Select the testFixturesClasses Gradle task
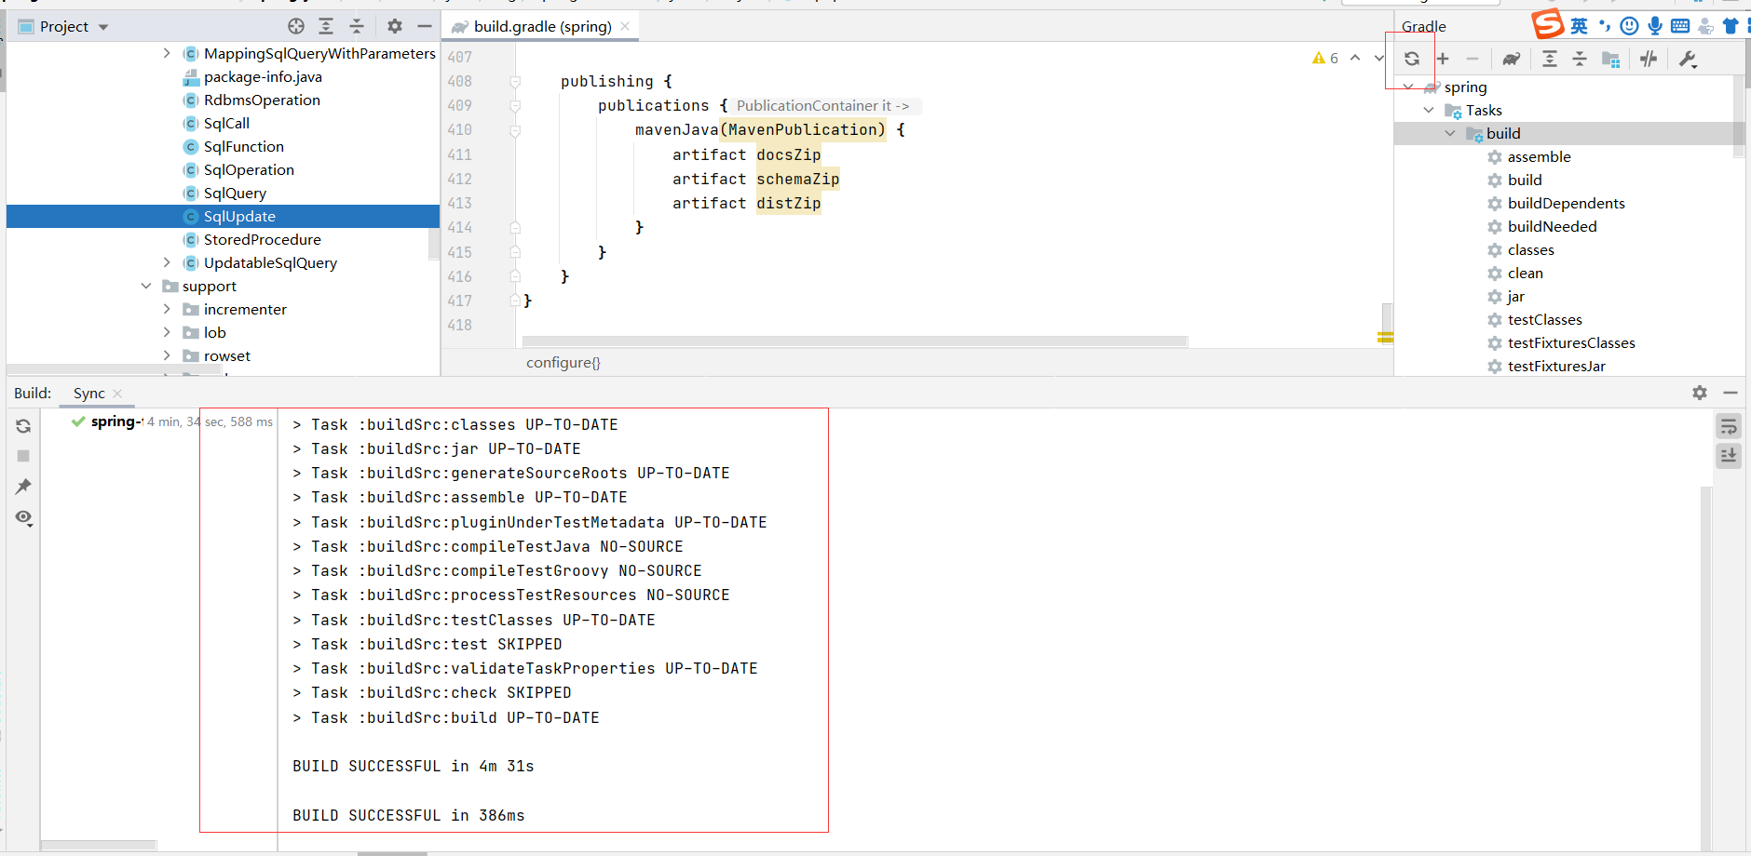 pyautogui.click(x=1570, y=342)
